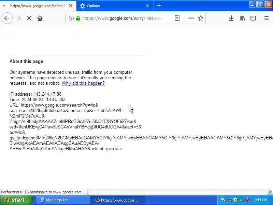
Task: Click the 'sclient=gws-wiz' URL line
Action: tap(66, 149)
